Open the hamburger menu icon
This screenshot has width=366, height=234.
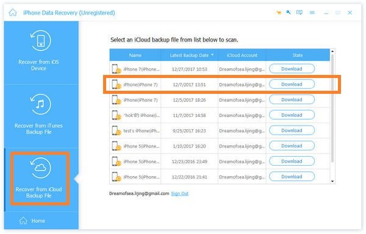pos(312,13)
